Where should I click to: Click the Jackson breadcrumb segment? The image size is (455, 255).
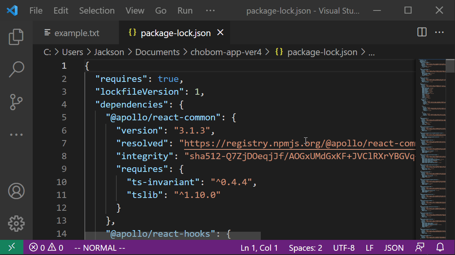click(109, 52)
